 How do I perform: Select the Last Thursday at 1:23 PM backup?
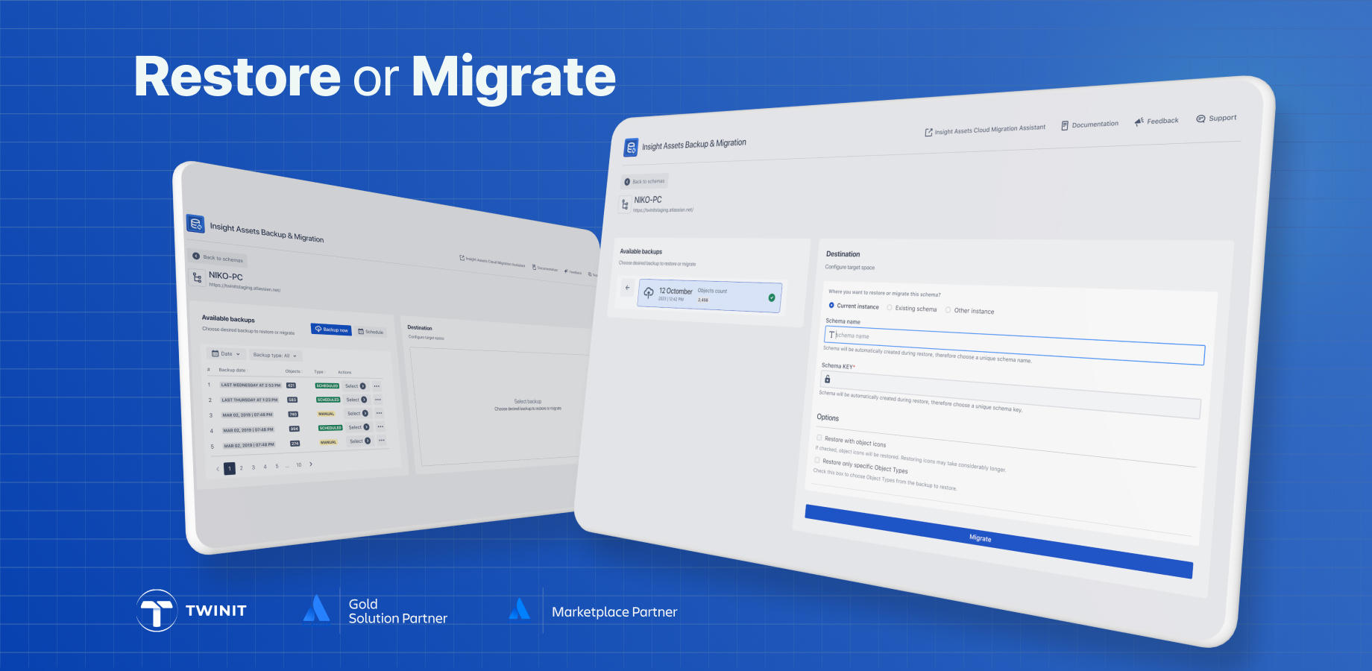point(357,400)
